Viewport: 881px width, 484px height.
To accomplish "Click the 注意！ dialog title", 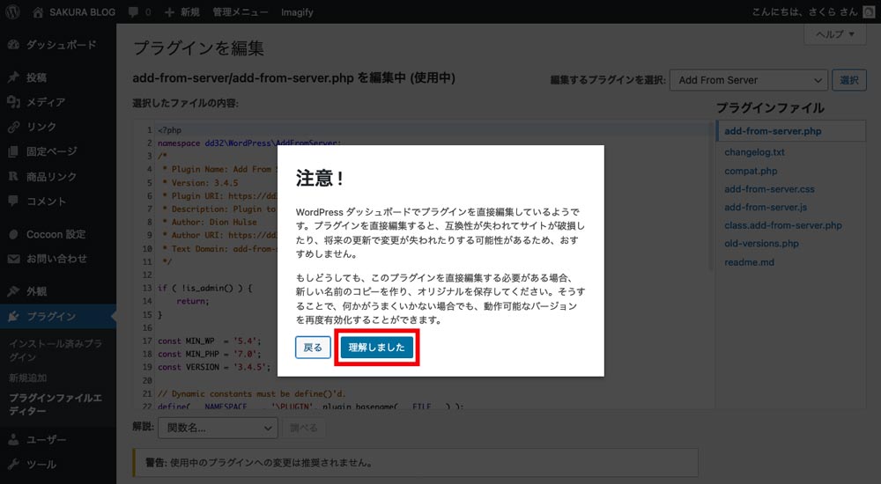I will (x=319, y=179).
